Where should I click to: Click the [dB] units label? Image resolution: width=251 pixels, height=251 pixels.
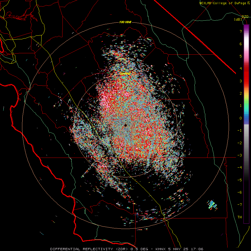tap(238, 20)
